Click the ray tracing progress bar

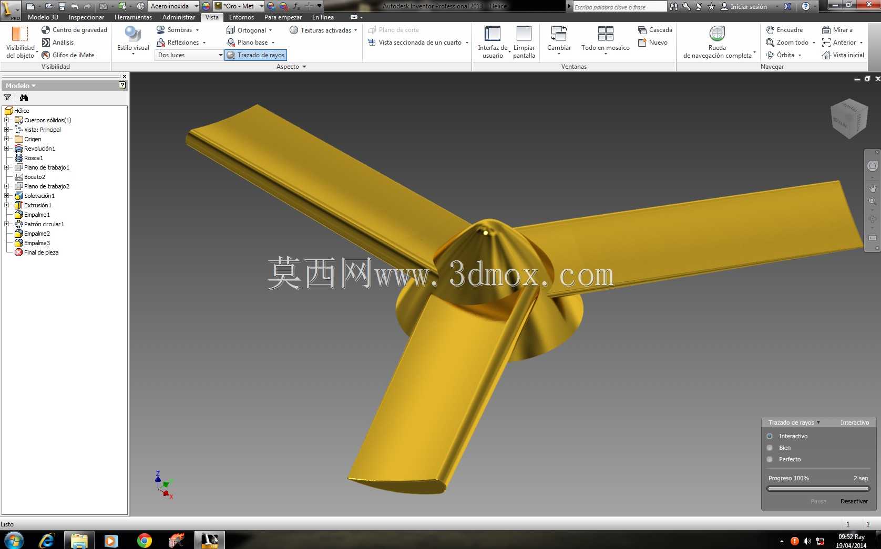tap(818, 489)
